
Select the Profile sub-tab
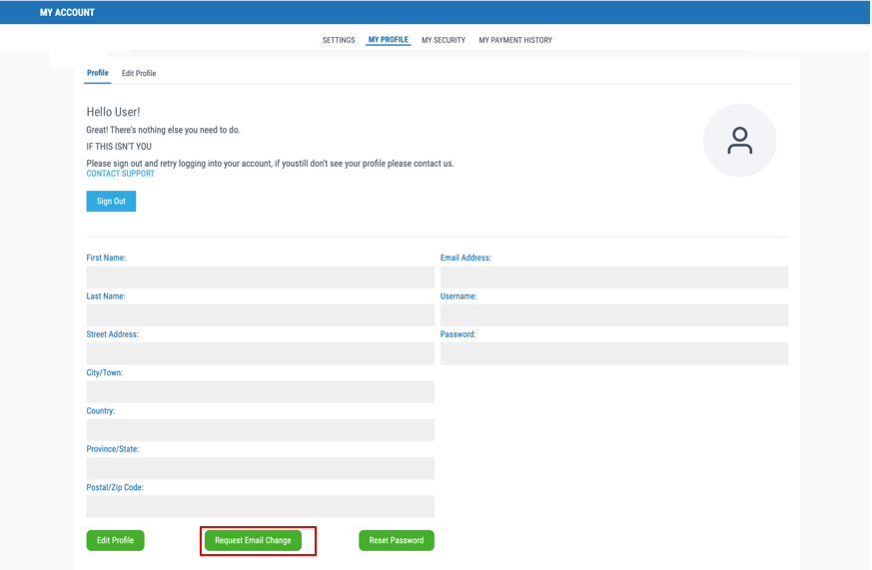(97, 74)
